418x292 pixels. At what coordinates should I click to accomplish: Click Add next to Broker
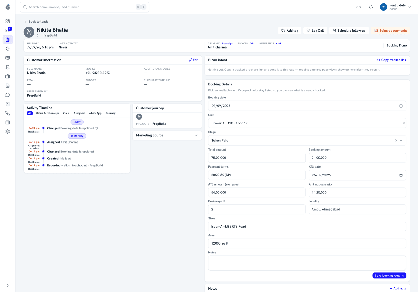coord(252,44)
